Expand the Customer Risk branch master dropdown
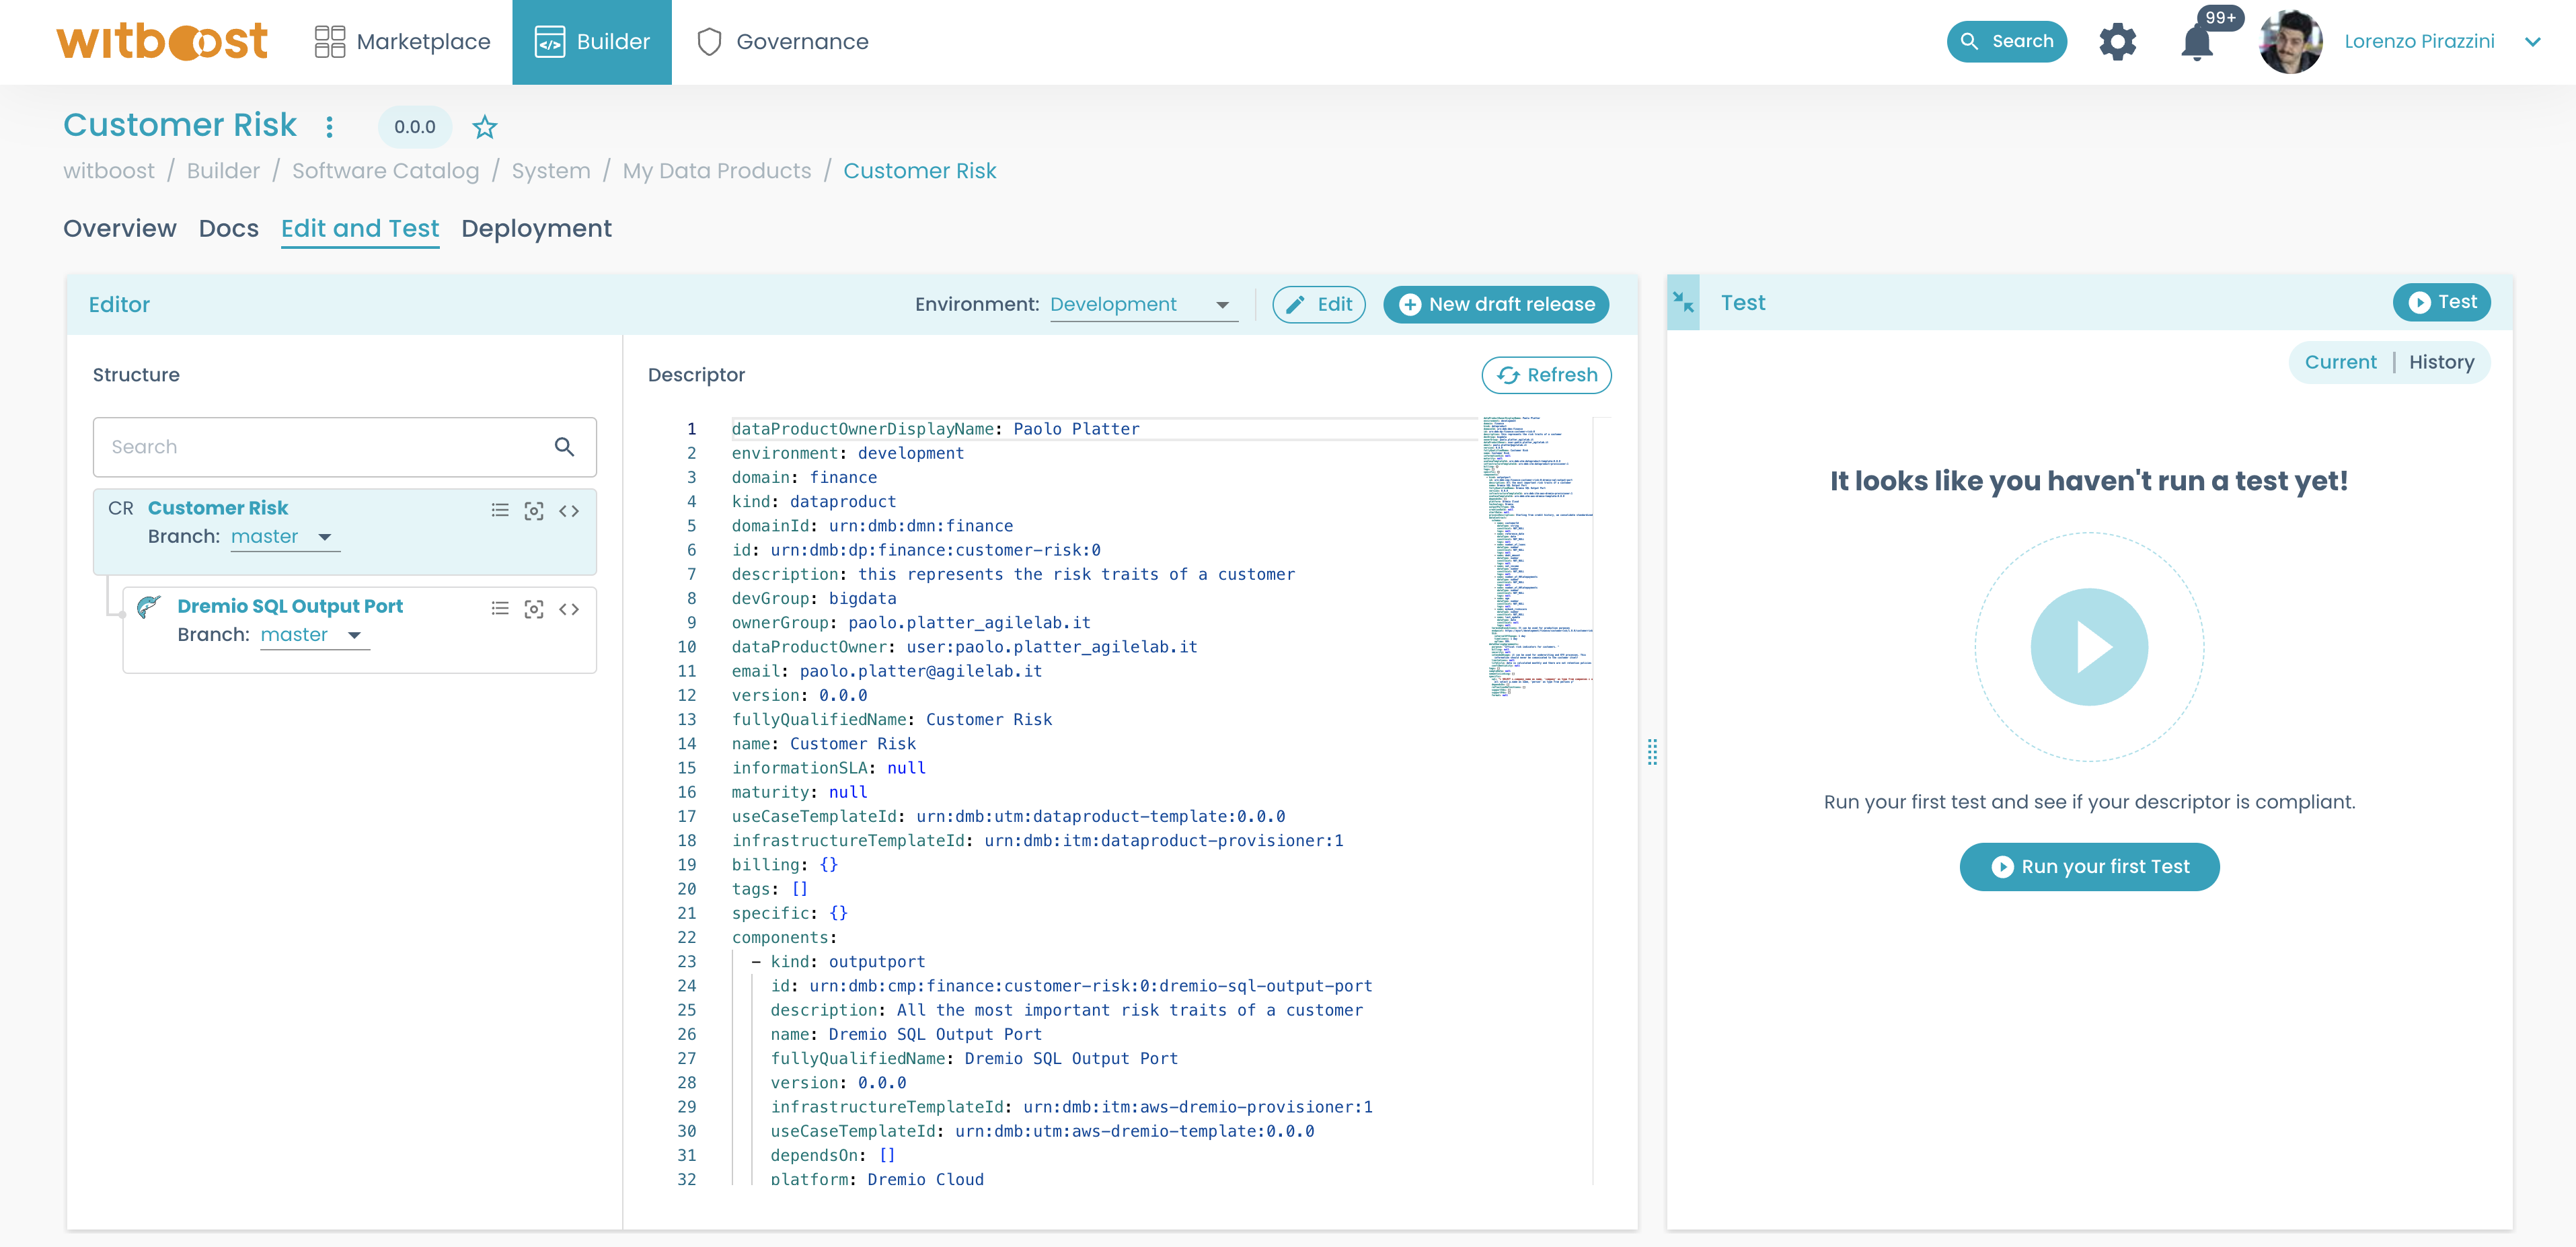 284,537
